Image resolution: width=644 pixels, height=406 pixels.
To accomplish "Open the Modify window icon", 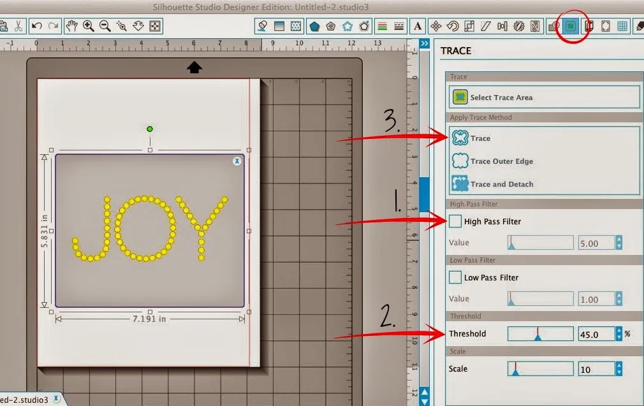I will (553, 26).
